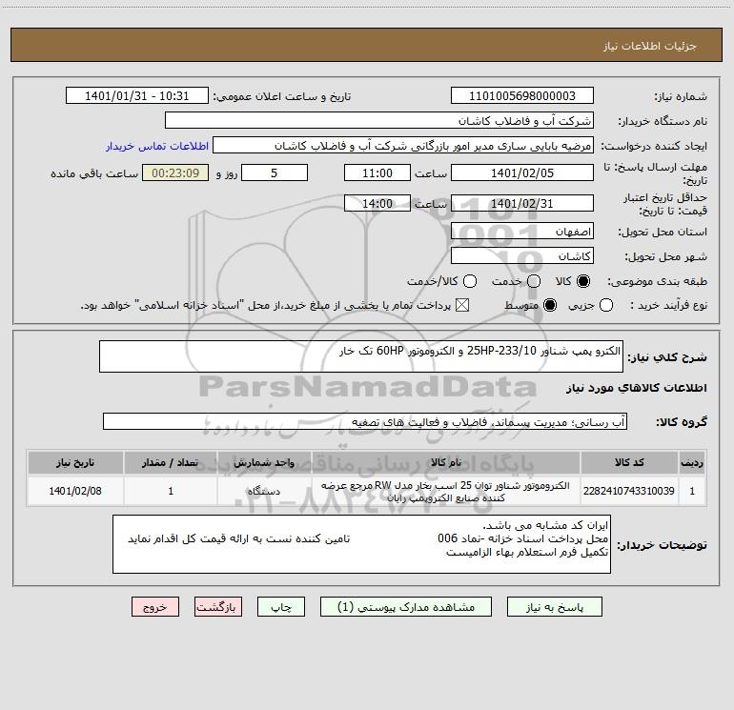Click خروج exit button
The image size is (734, 710).
point(155,607)
